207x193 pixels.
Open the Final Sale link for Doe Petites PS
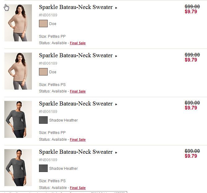(78, 92)
